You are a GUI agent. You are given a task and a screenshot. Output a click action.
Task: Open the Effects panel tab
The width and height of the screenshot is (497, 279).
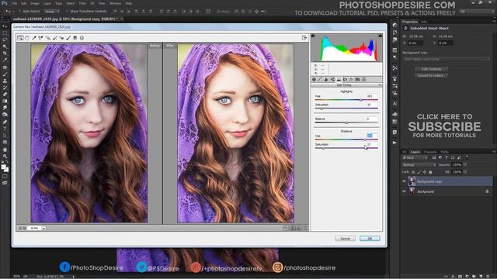click(x=351, y=79)
